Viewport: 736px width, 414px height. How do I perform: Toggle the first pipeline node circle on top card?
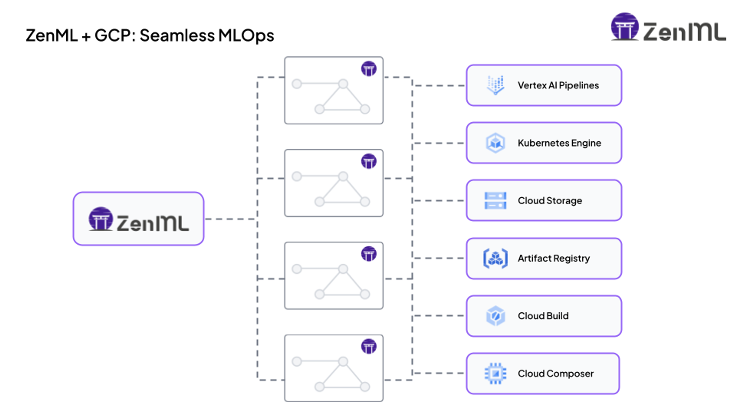tap(297, 84)
